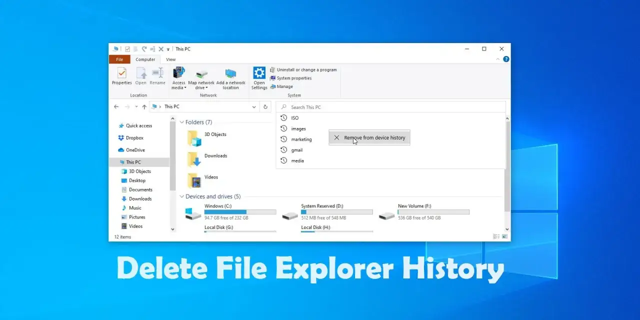
Task: Choose Remove from device history
Action: pyautogui.click(x=369, y=137)
